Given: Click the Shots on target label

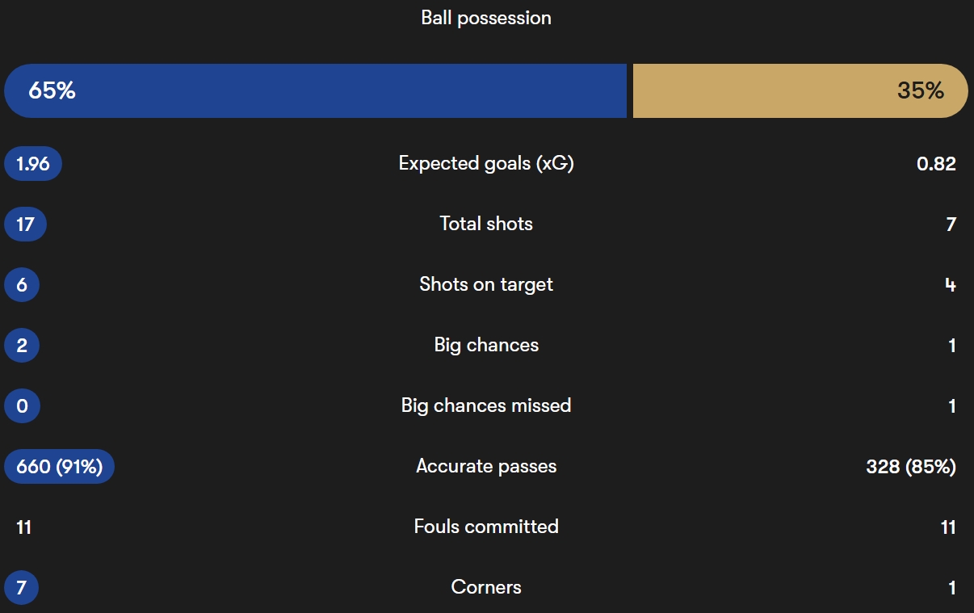Looking at the screenshot, I should coord(486,284).
